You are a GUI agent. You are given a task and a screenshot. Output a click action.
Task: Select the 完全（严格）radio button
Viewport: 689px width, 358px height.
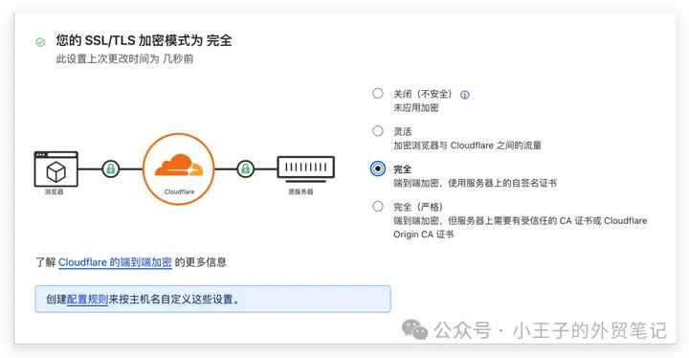377,206
